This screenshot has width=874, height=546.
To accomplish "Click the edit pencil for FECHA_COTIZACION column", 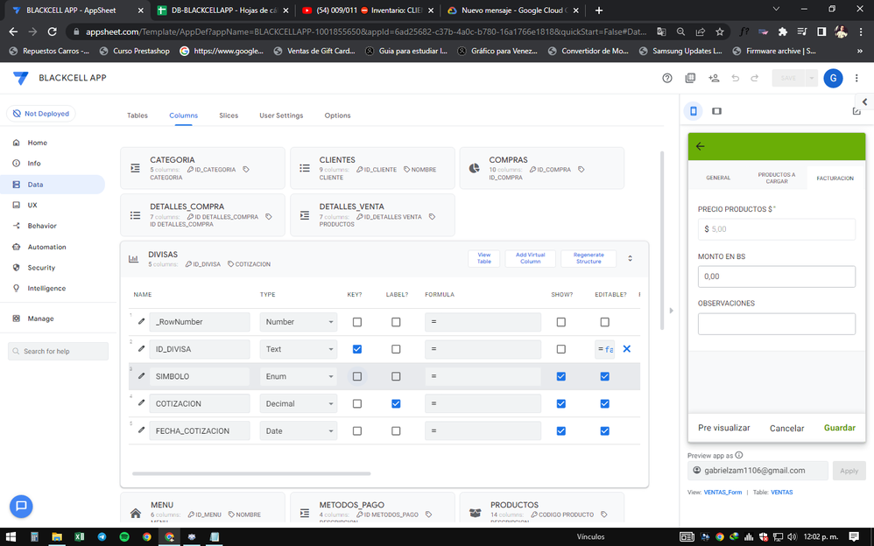I will (x=141, y=430).
